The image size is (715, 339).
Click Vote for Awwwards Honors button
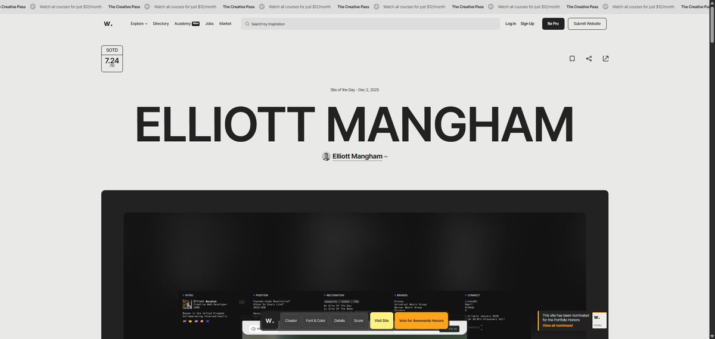[421, 321]
